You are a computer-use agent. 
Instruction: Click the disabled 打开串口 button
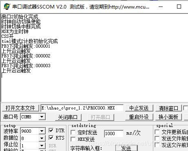100,117
